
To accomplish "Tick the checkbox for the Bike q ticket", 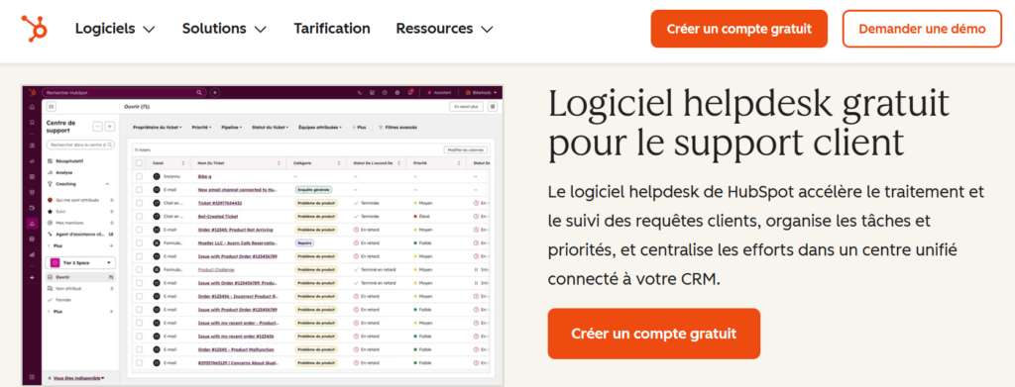I will click(x=139, y=176).
